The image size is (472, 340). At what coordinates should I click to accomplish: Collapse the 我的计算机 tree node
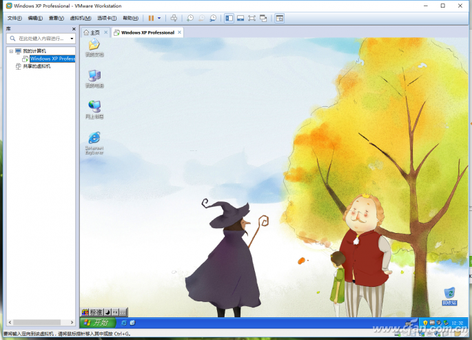click(x=11, y=51)
